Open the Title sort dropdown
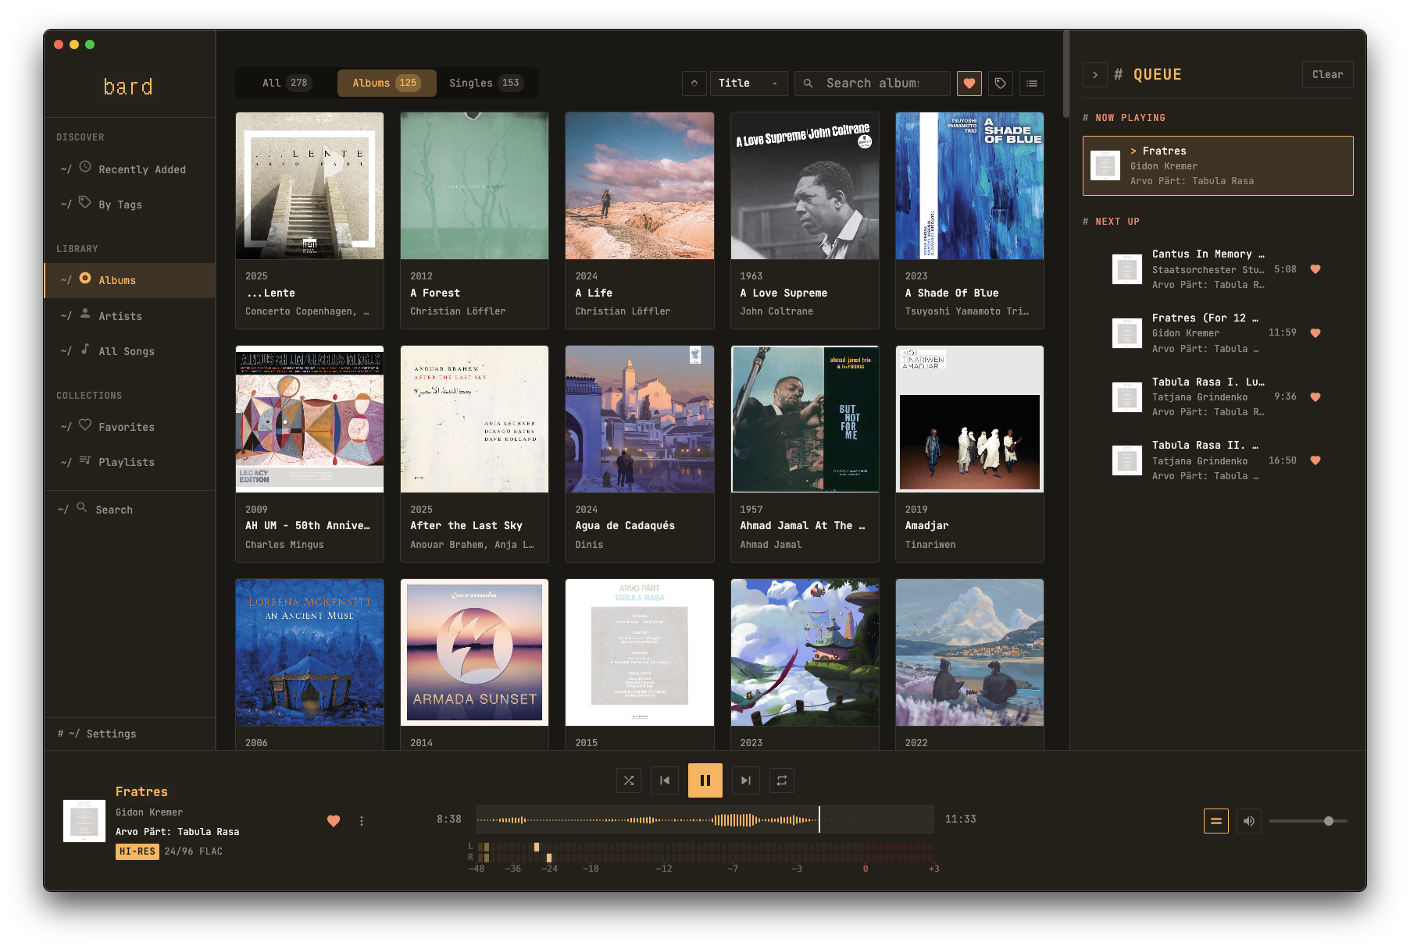This screenshot has width=1410, height=949. tap(748, 83)
